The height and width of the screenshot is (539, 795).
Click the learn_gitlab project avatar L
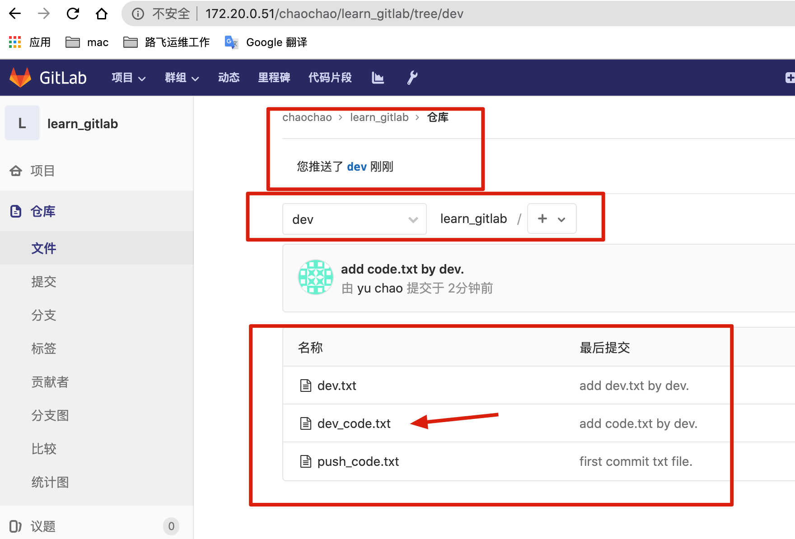[x=22, y=123]
